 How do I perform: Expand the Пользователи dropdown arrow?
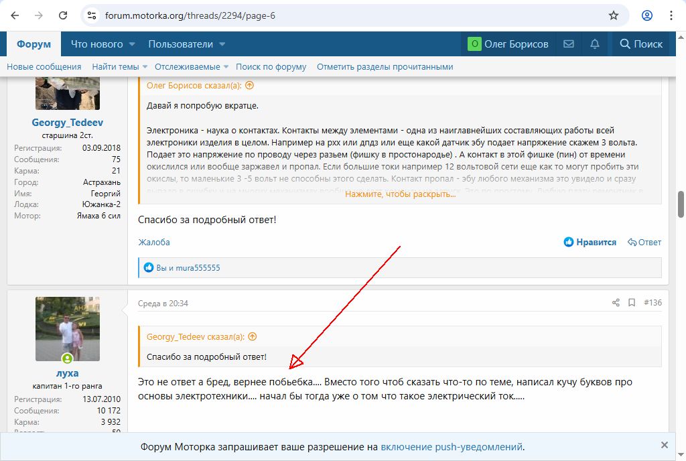pyautogui.click(x=222, y=44)
